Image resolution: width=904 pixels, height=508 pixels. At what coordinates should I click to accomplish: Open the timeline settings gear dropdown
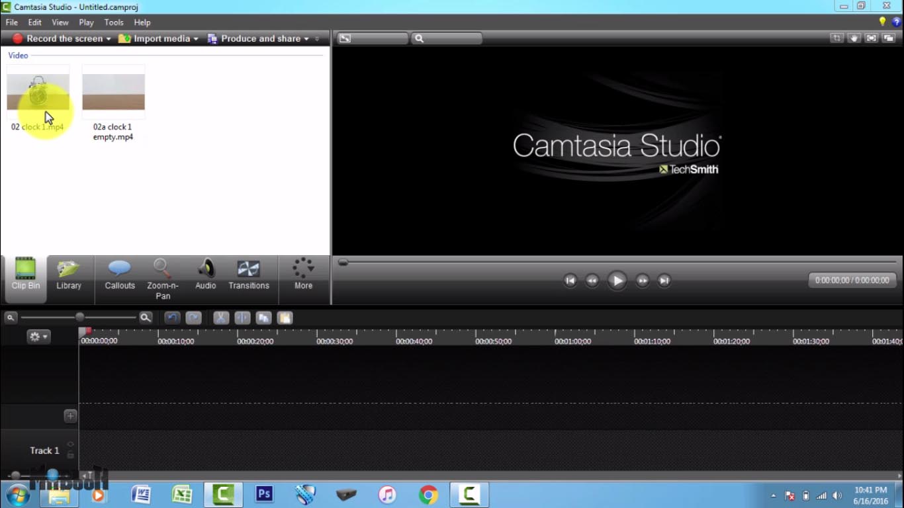[x=38, y=336]
